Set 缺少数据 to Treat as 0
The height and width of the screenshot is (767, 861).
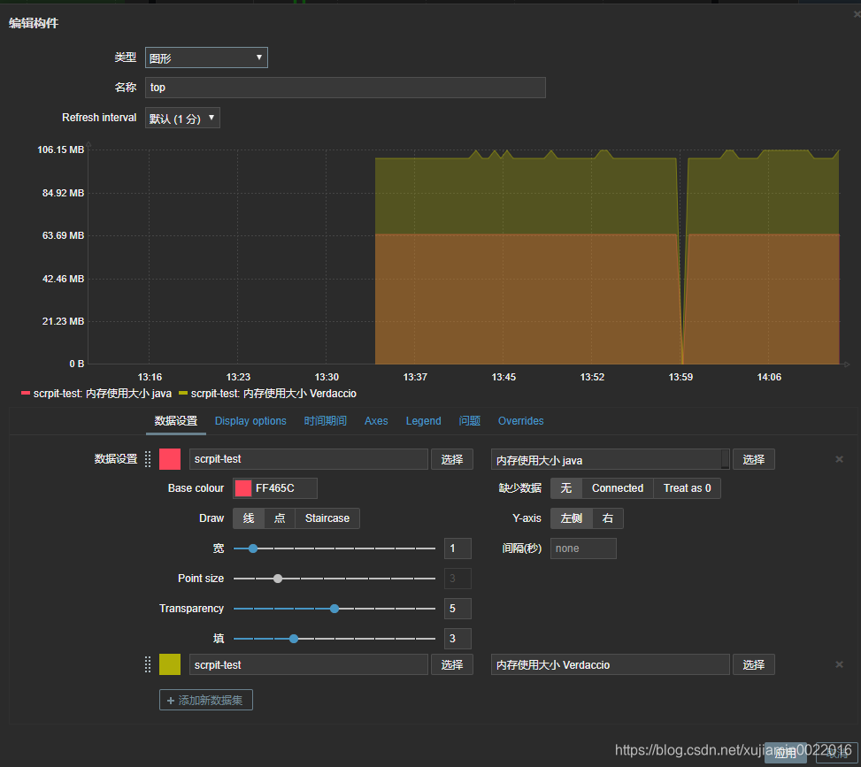(687, 488)
